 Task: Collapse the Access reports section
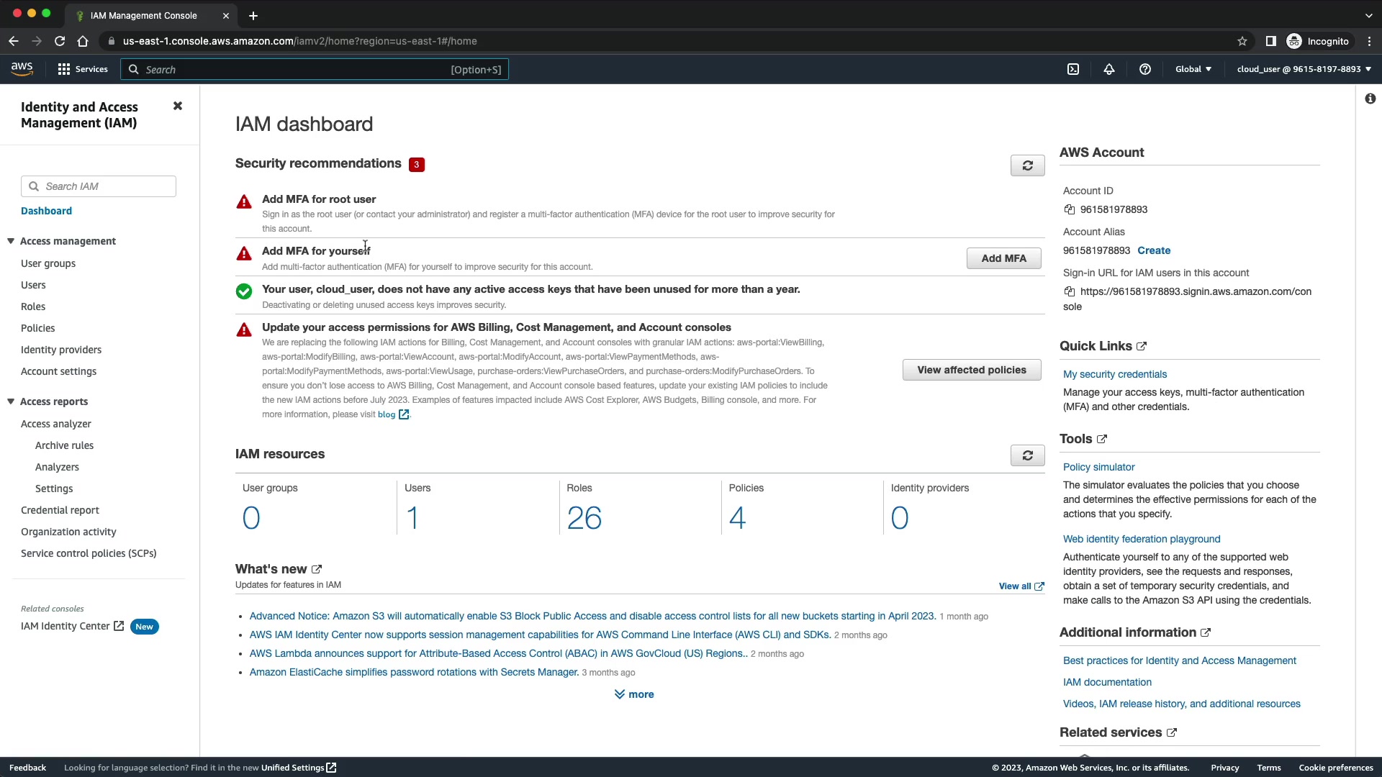pos(11,401)
